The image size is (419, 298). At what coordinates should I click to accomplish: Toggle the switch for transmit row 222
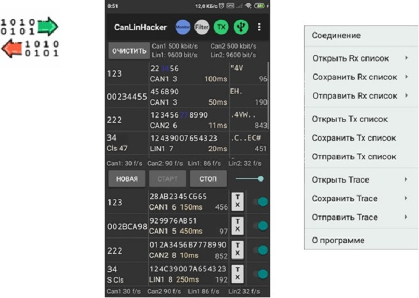pos(260,250)
